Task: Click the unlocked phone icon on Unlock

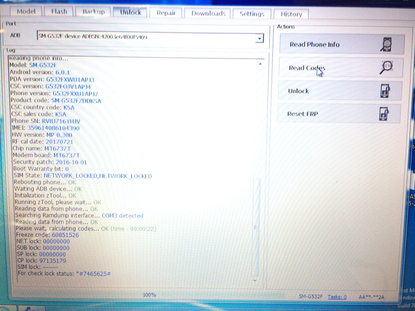Action: (385, 91)
